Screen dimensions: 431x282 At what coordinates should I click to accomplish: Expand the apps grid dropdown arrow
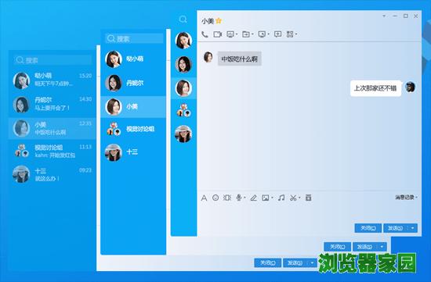[296, 34]
